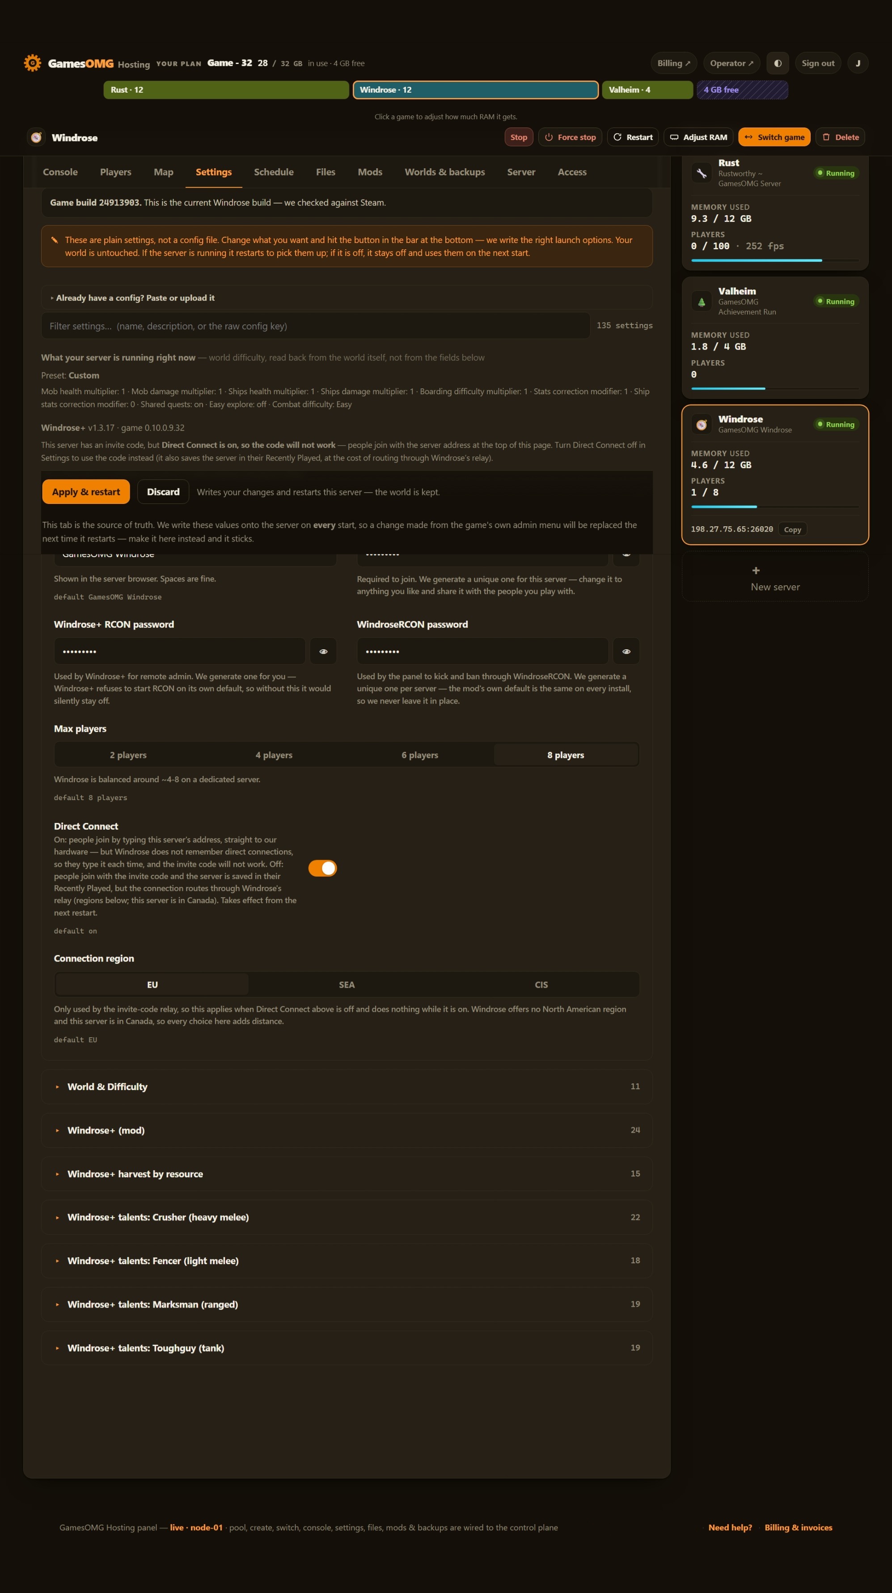Open the J user avatar
892x1593 pixels.
858,63
